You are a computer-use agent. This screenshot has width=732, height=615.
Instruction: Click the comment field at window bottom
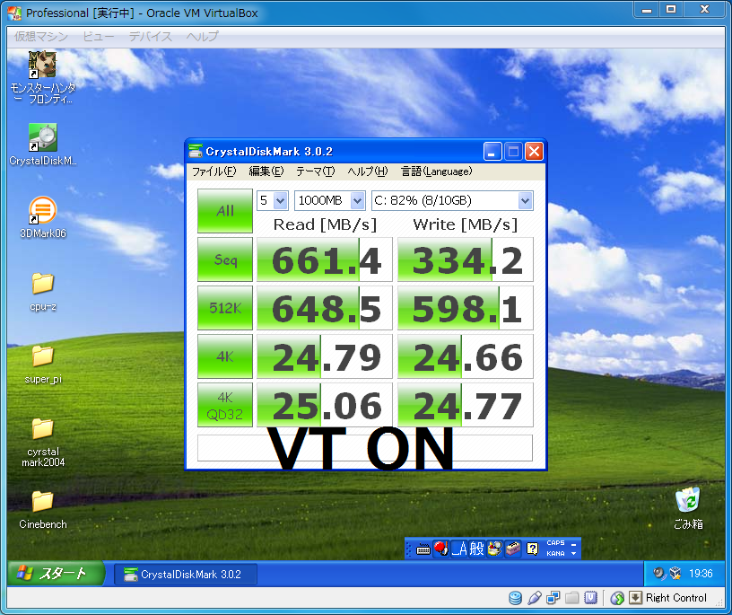click(x=364, y=448)
